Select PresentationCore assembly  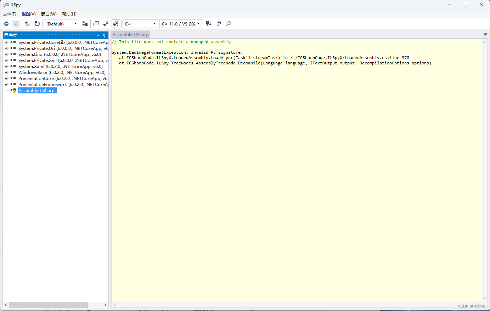pos(63,79)
